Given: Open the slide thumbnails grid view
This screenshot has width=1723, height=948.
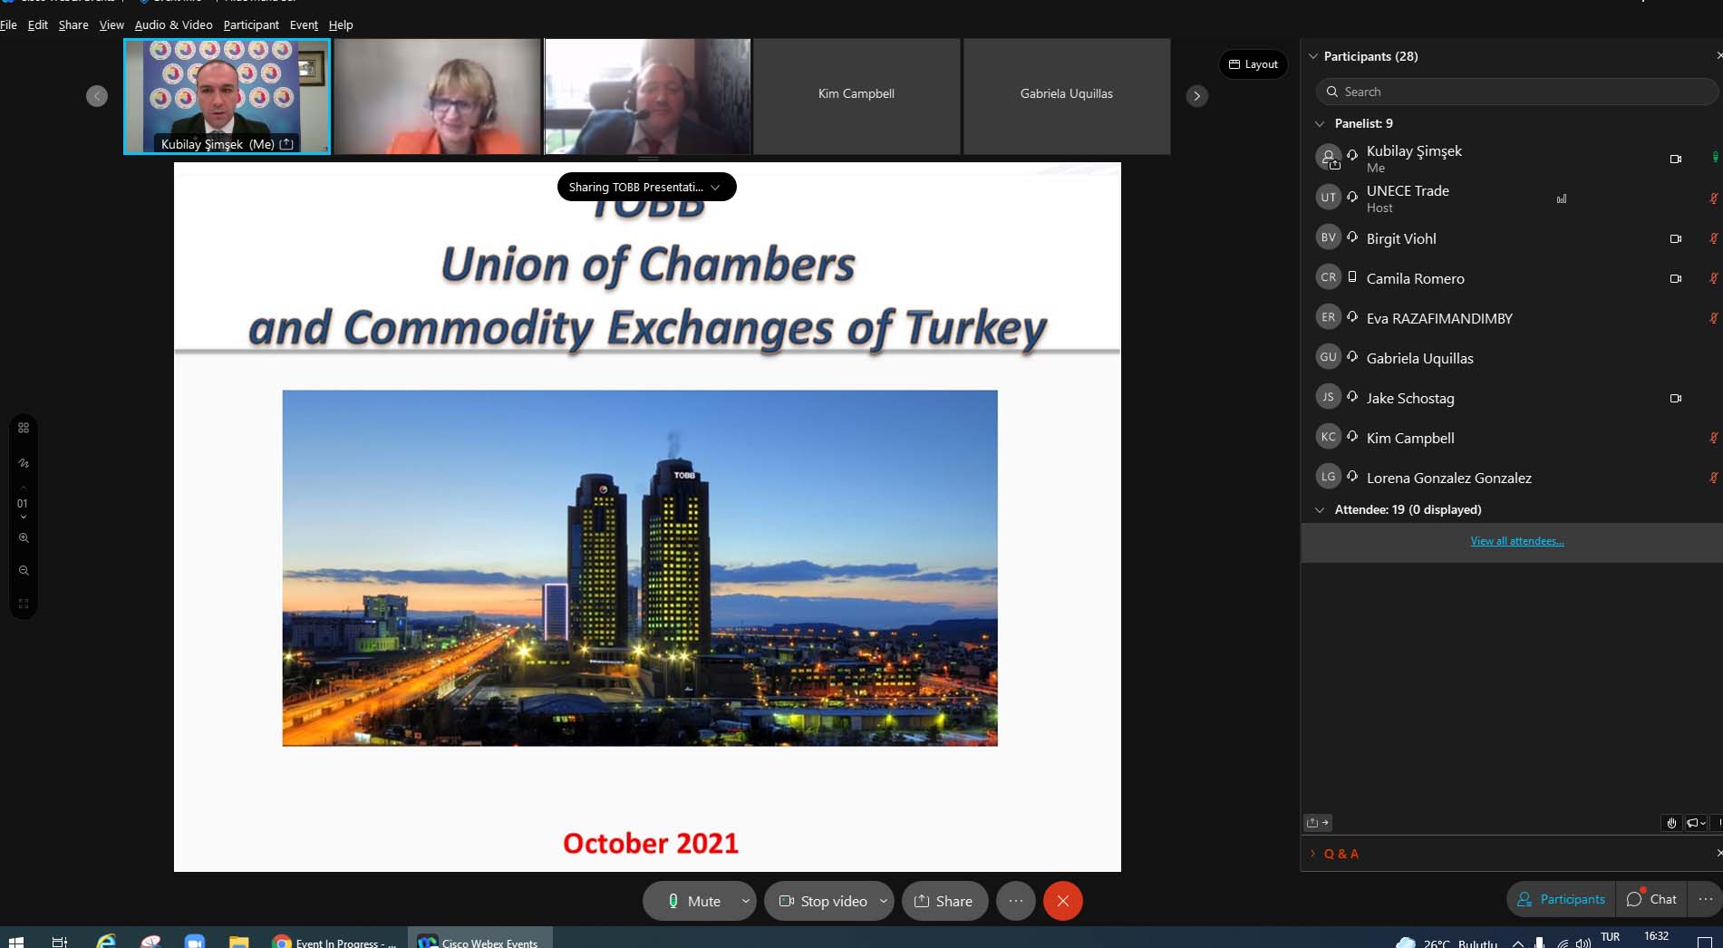Looking at the screenshot, I should [24, 428].
